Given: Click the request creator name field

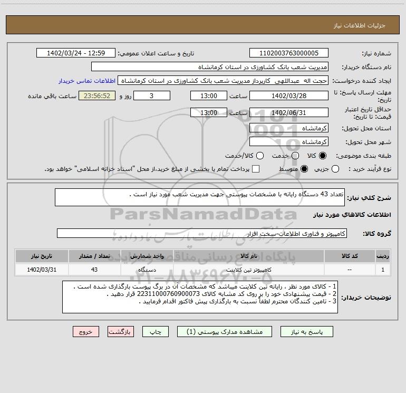Looking at the screenshot, I should [x=223, y=81].
